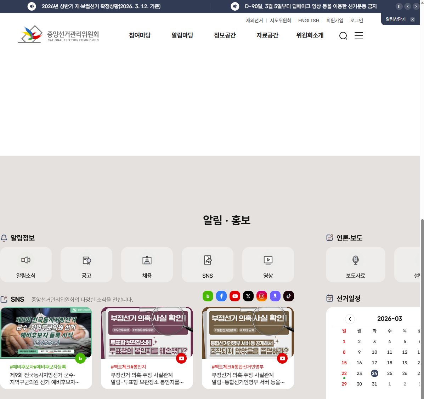Image resolution: width=424 pixels, height=399 pixels.
Task: Open the 통합선거인명부 서버 fact-check thumbnail
Action: 248,332
